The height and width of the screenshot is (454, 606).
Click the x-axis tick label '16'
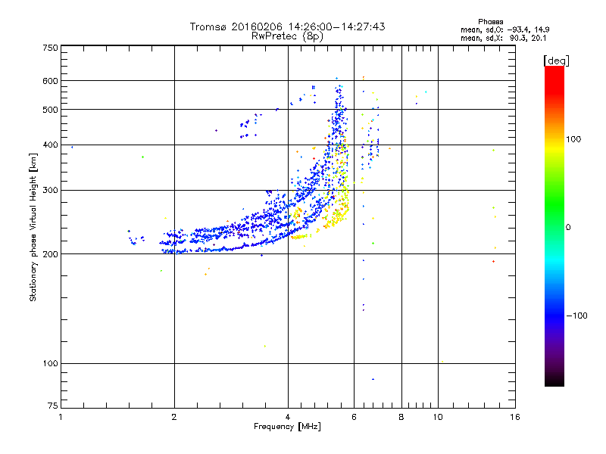(x=515, y=417)
